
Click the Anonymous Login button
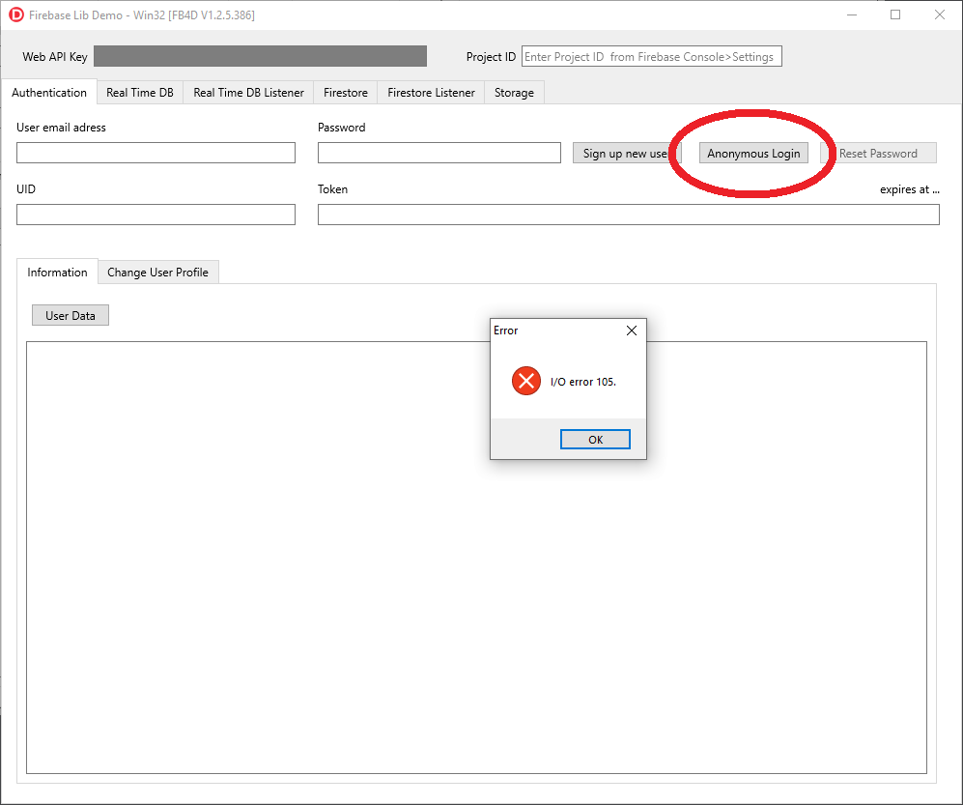[753, 153]
